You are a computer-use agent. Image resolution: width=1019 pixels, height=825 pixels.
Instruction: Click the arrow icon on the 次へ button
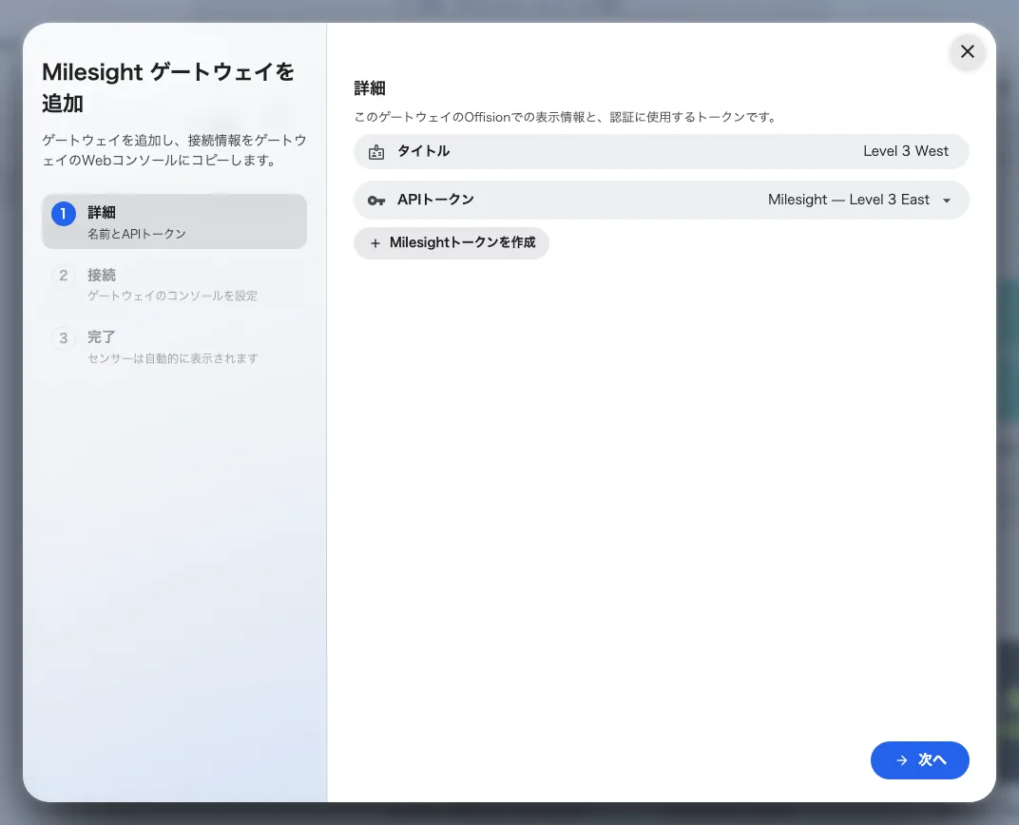(x=901, y=760)
